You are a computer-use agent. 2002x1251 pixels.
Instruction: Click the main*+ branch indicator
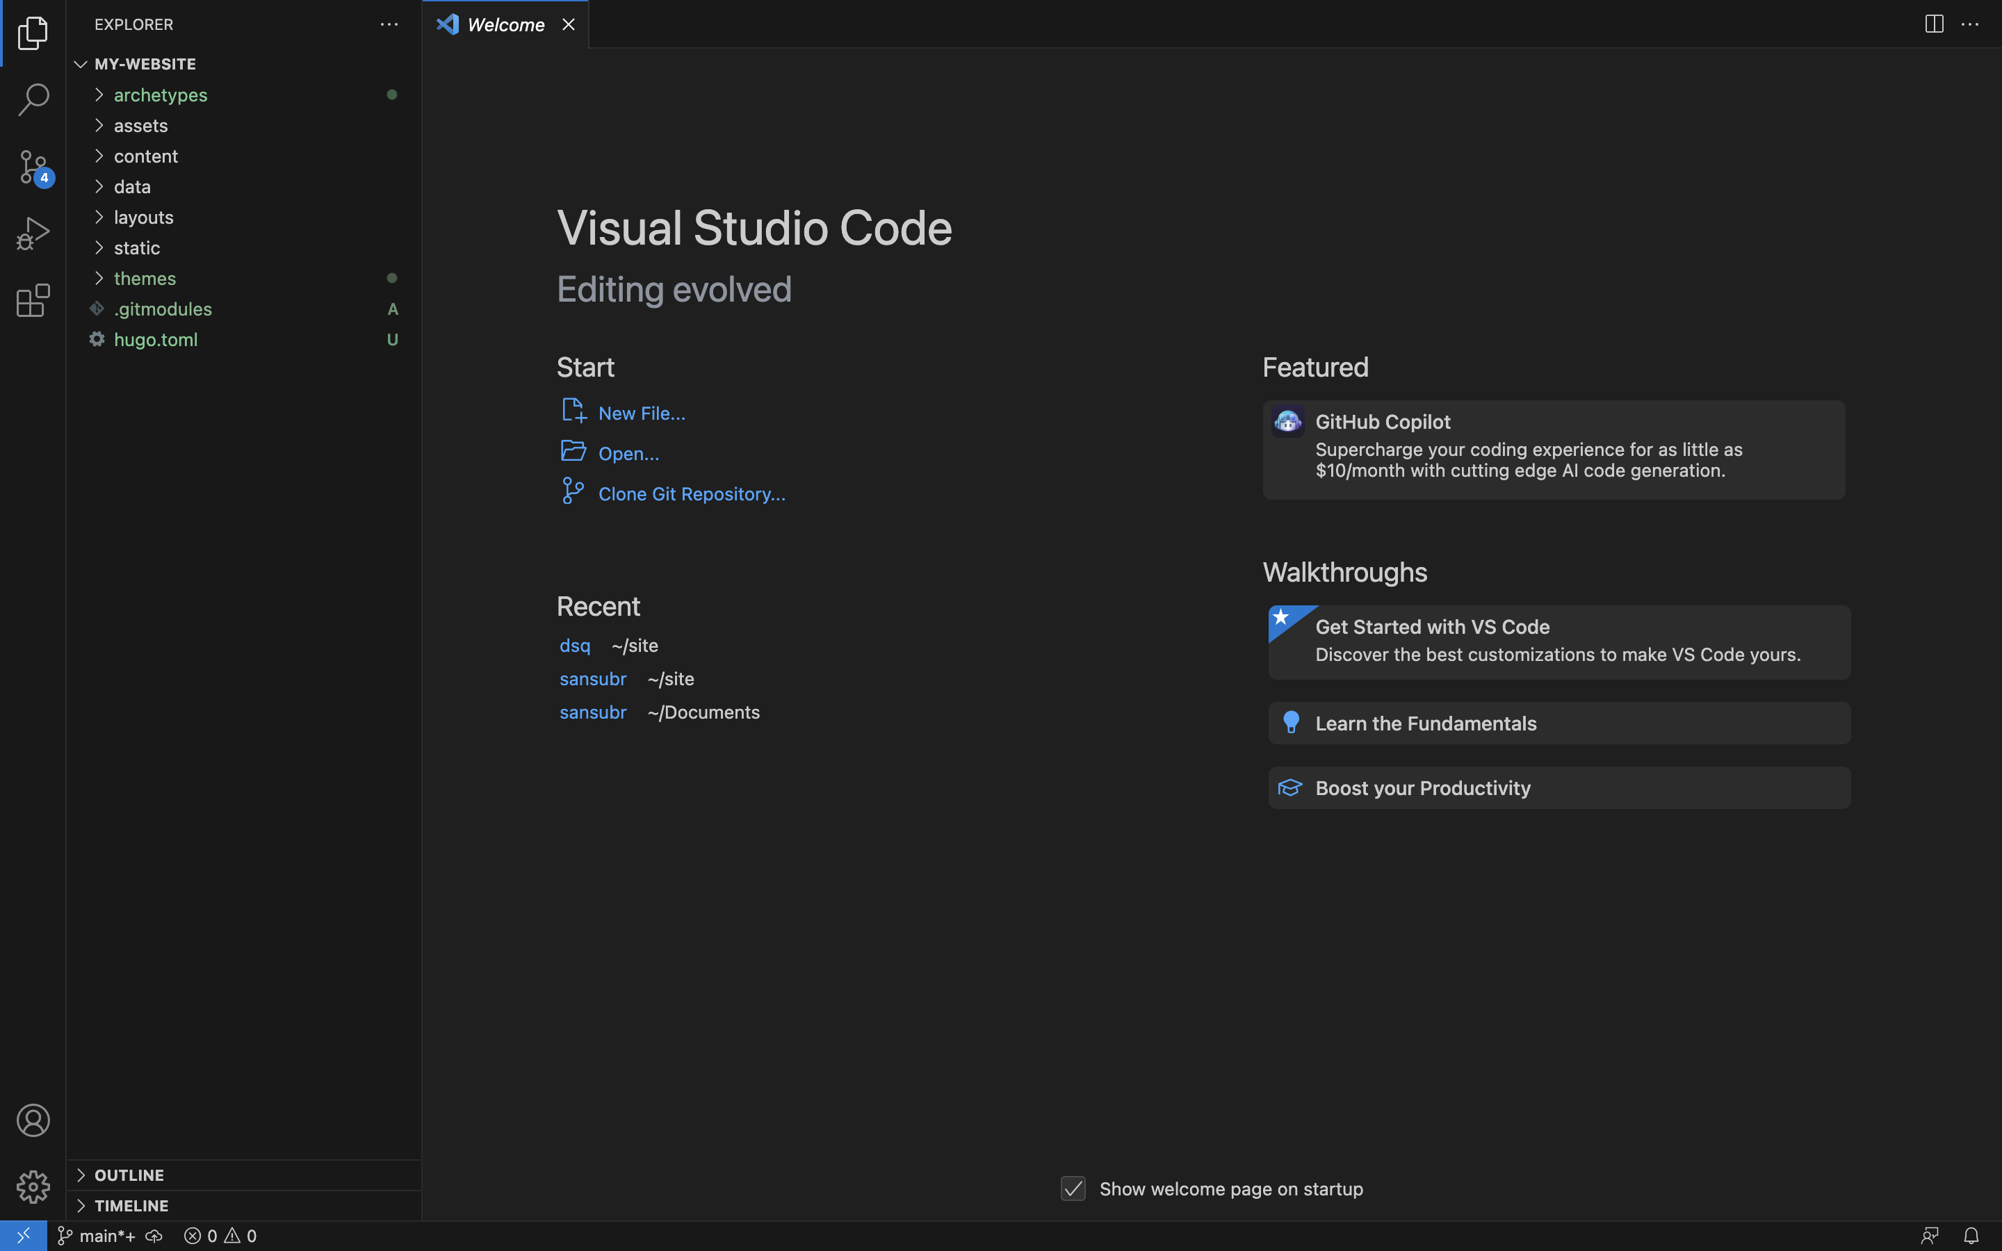(96, 1235)
